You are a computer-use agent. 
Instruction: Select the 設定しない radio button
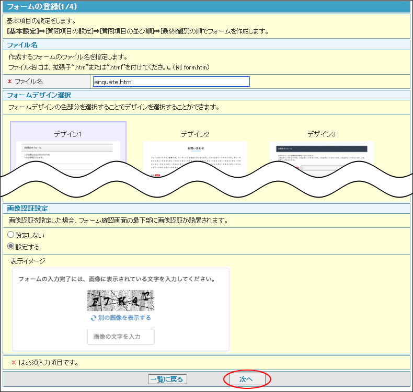11,235
